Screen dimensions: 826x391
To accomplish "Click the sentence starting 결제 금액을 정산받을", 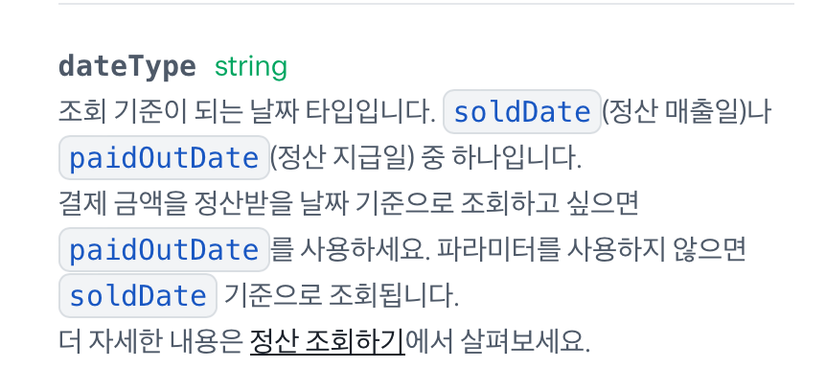I will (348, 203).
